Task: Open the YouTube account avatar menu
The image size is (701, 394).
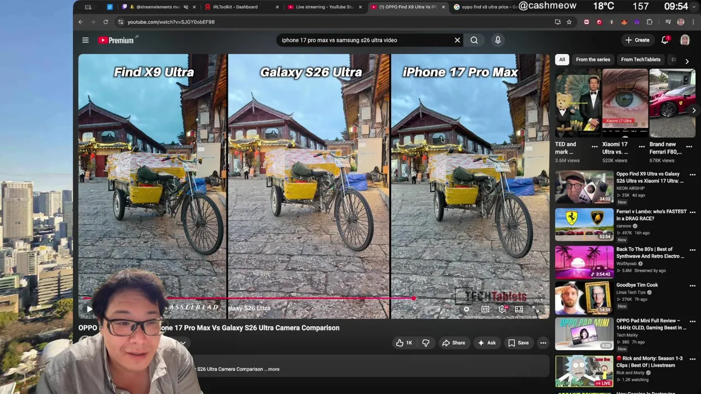Action: (685, 40)
